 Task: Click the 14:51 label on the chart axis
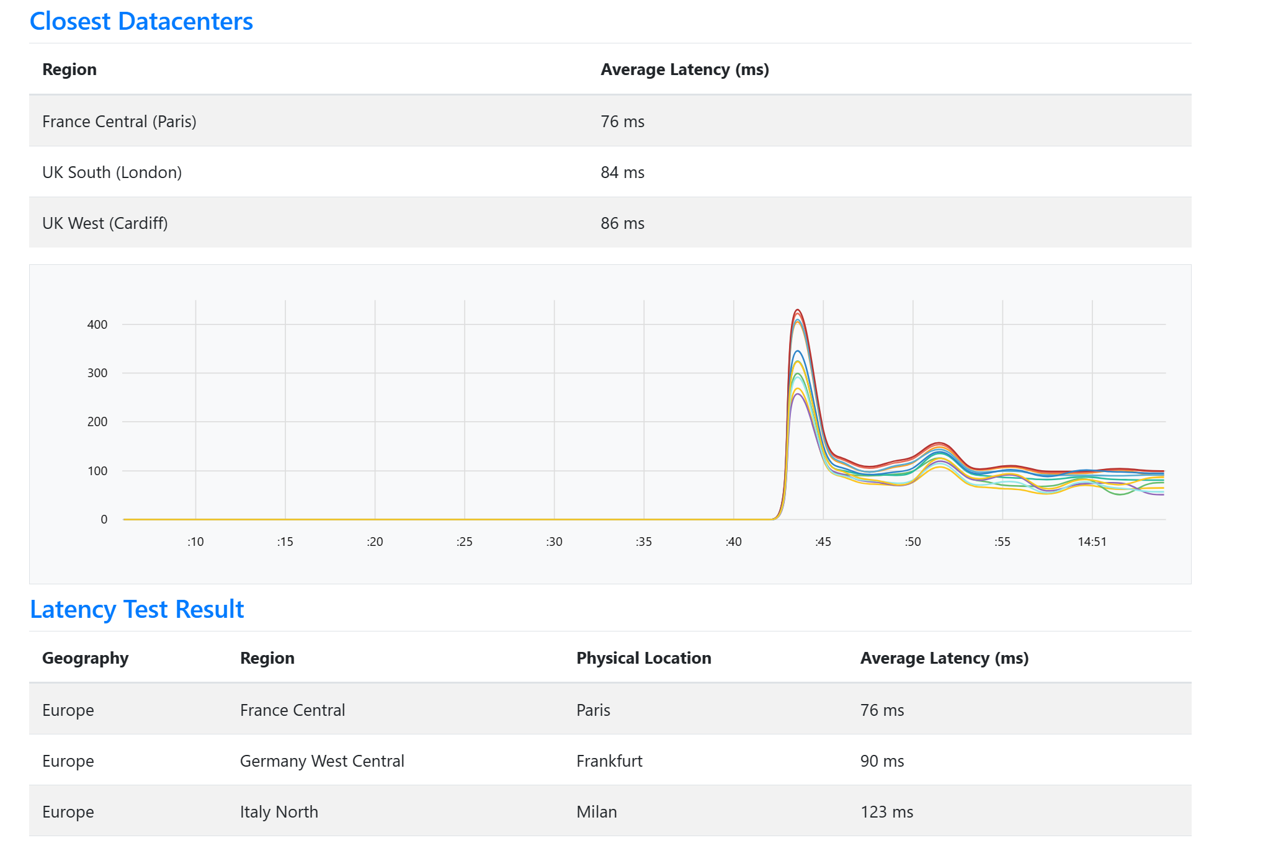pos(1094,540)
